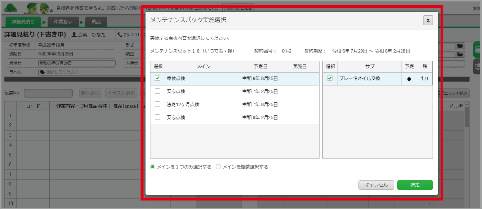Click the 令和 7年 8月25日 scheduled date cell
The image size is (482, 209).
(260, 104)
